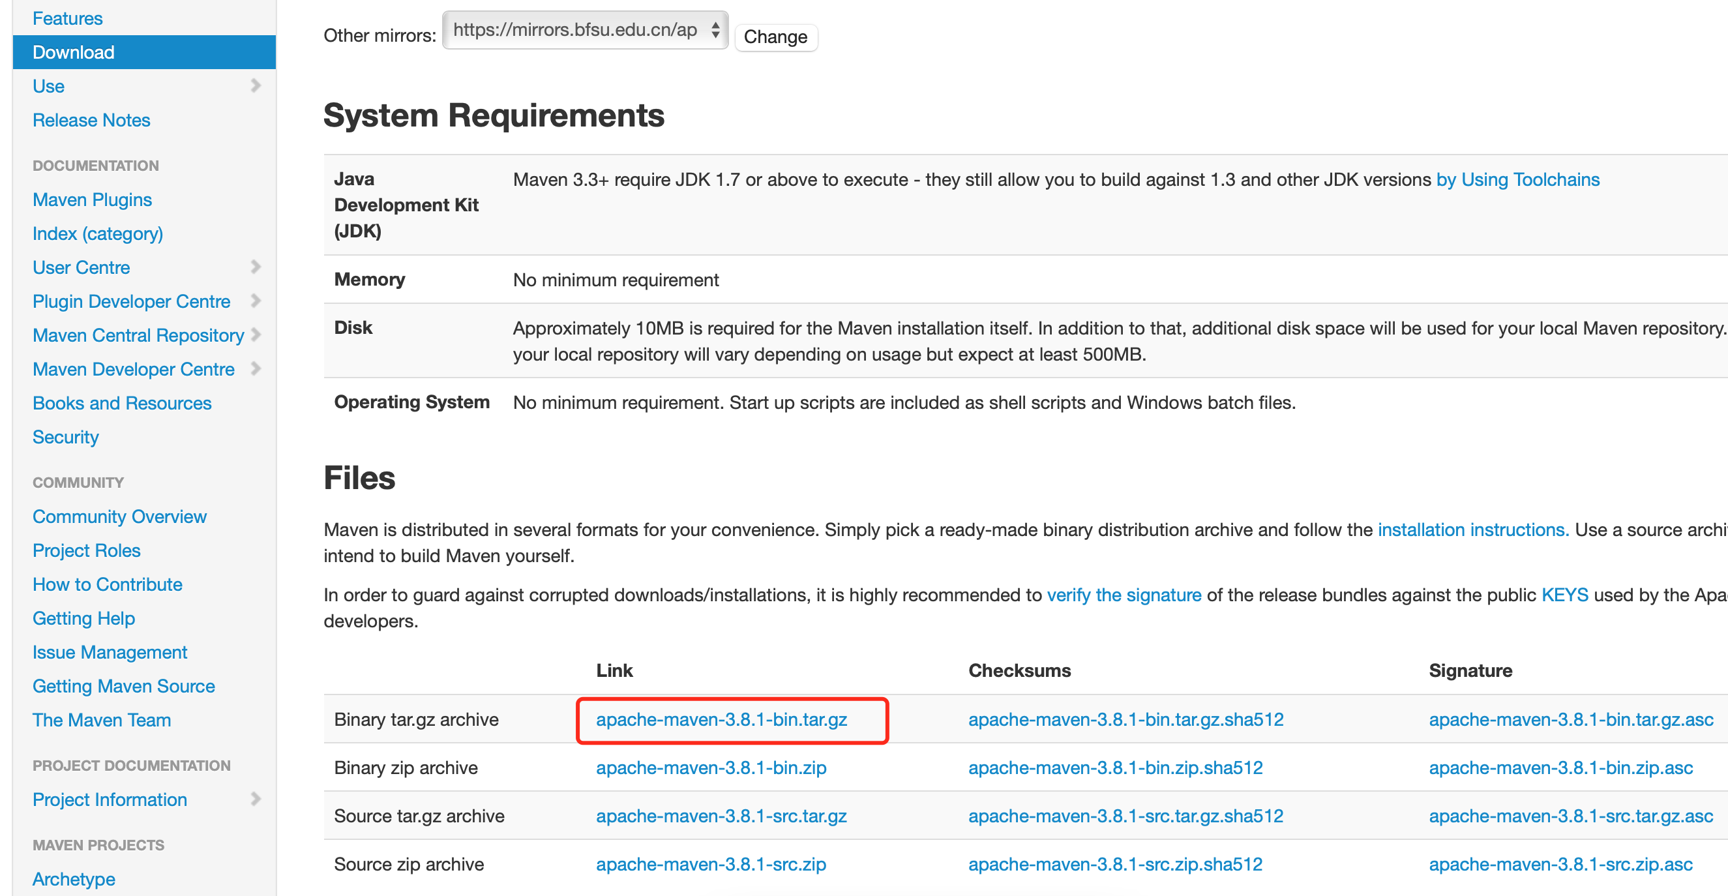Expand the Project Information chevron
The image size is (1728, 896).
[x=256, y=799]
